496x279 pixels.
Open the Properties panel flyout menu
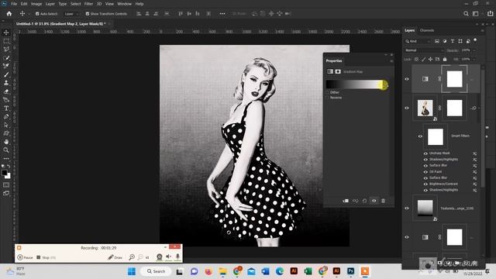coord(391,60)
